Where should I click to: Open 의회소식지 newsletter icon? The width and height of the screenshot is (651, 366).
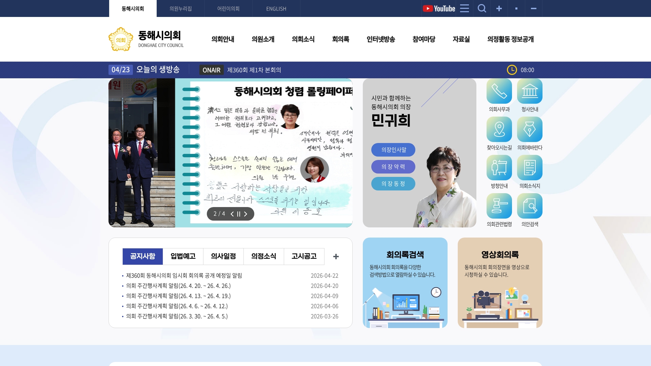[530, 168]
